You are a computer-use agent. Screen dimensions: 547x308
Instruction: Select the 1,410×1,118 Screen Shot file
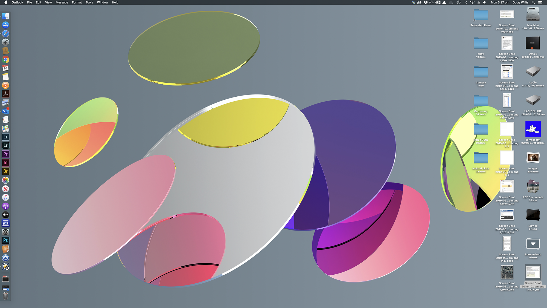coord(533,272)
